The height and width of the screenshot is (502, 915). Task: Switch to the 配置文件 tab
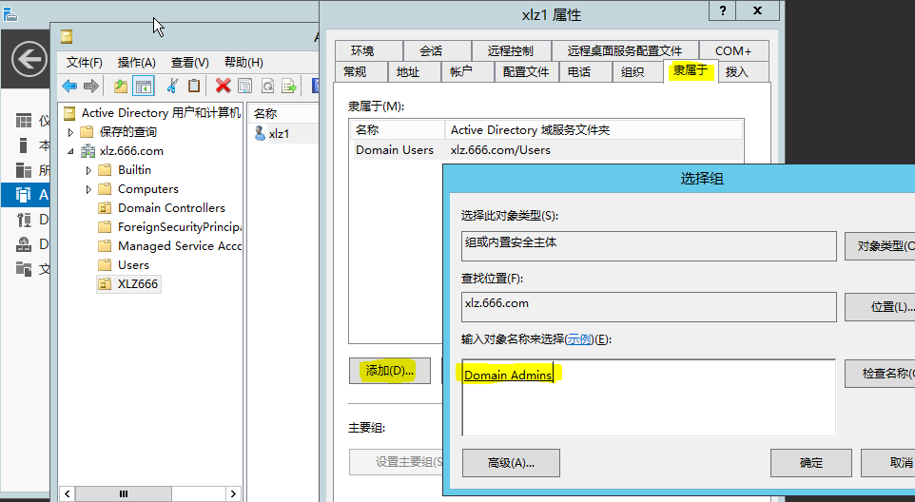[526, 71]
